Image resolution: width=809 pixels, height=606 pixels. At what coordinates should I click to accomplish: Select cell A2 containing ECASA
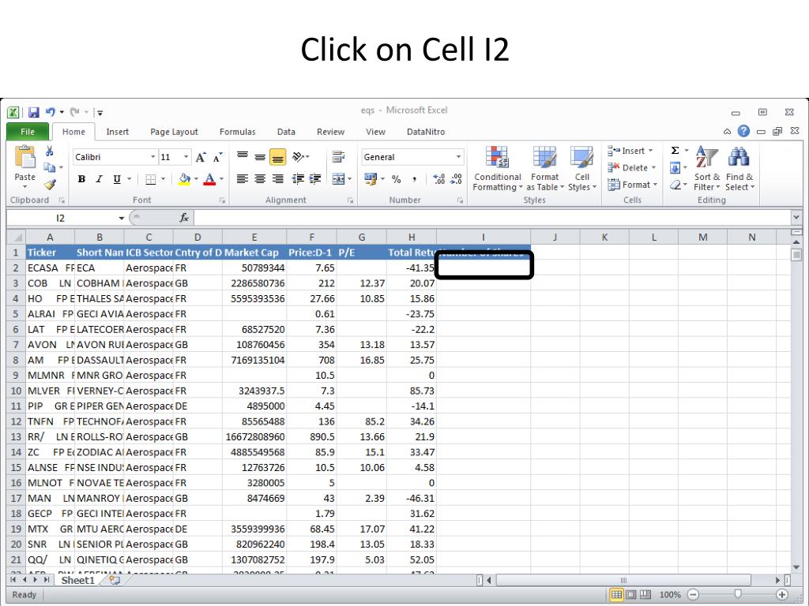[x=50, y=268]
